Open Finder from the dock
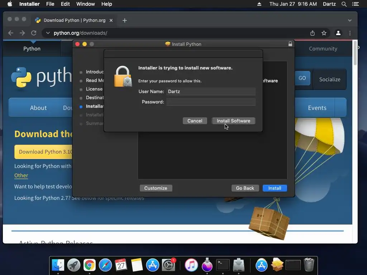367x275 pixels. coord(58,265)
